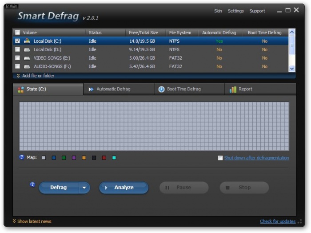Open the Shut down after defragmentation link
Image resolution: width=311 pixels, height=233 pixels.
point(257,158)
